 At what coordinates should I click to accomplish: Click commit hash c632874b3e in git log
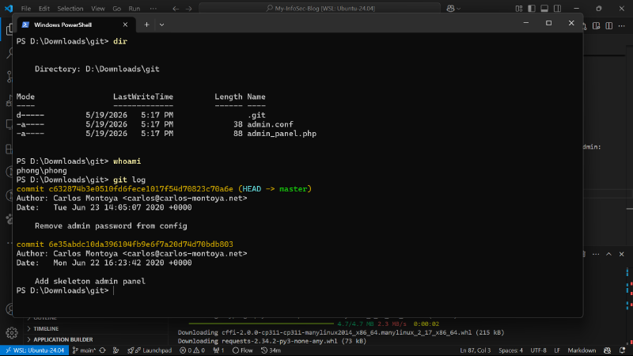141,189
